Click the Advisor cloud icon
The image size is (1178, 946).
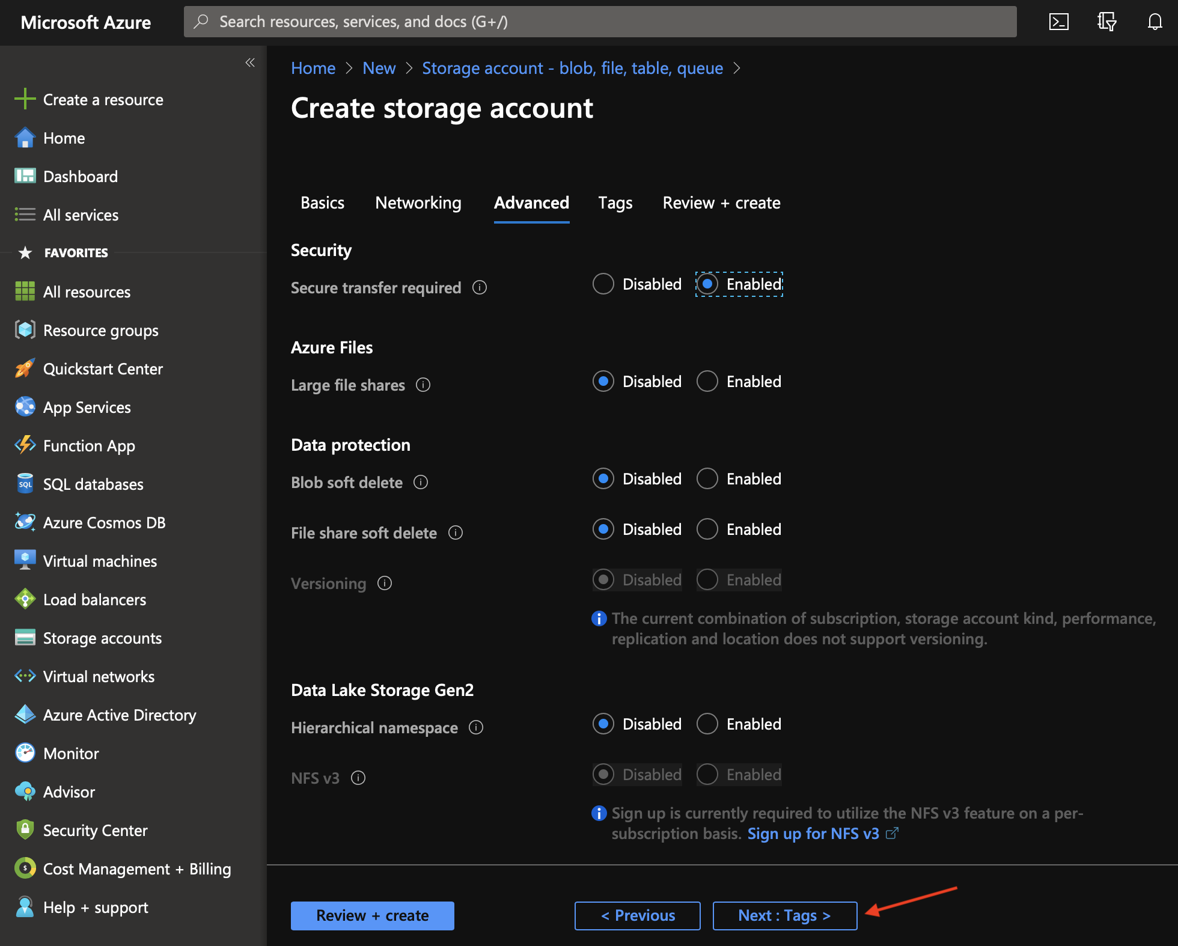[x=25, y=792]
